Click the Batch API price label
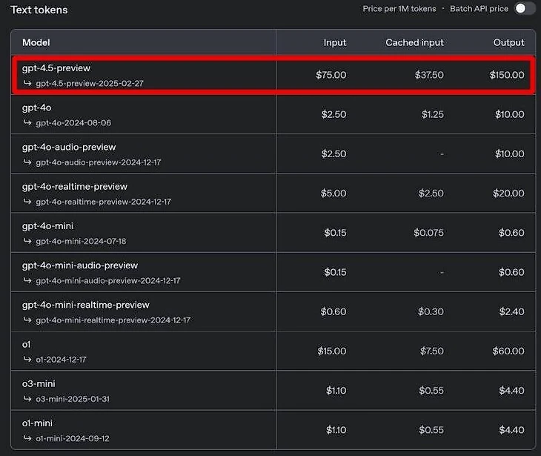This screenshot has height=456, width=541. click(x=479, y=9)
